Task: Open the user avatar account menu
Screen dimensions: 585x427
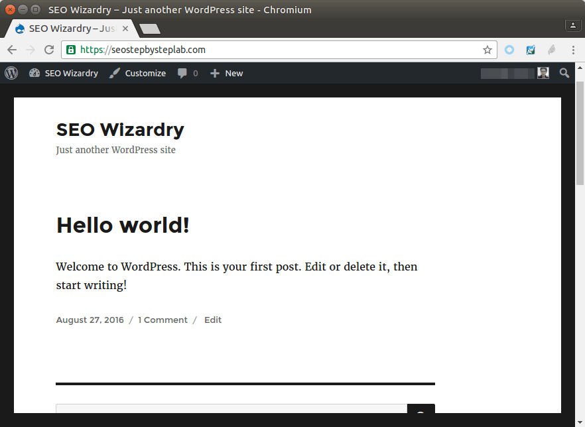Action: click(543, 73)
